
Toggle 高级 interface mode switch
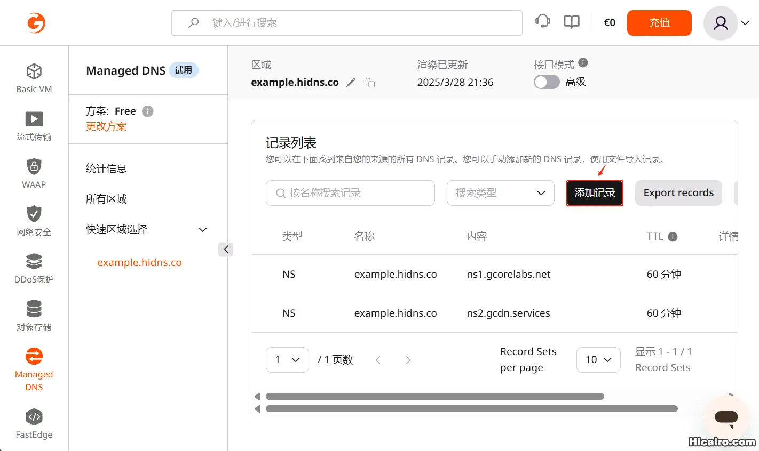coord(547,82)
